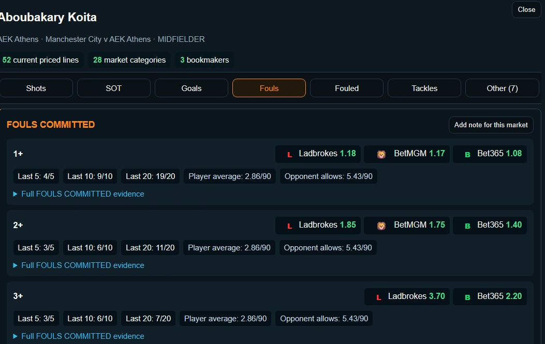The image size is (545, 344).
Task: Click Opponent allows chip in 3+ row
Action: [324, 319]
